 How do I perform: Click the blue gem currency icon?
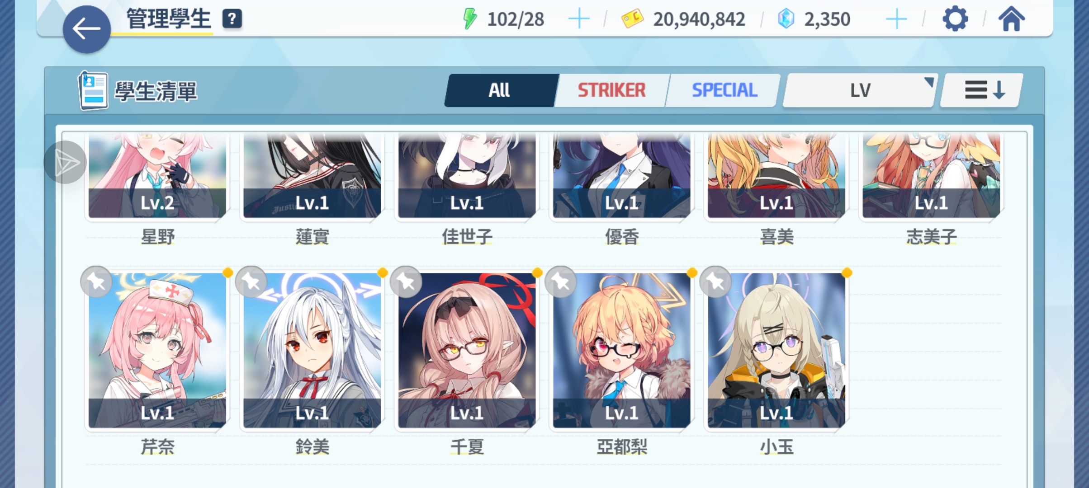point(786,19)
